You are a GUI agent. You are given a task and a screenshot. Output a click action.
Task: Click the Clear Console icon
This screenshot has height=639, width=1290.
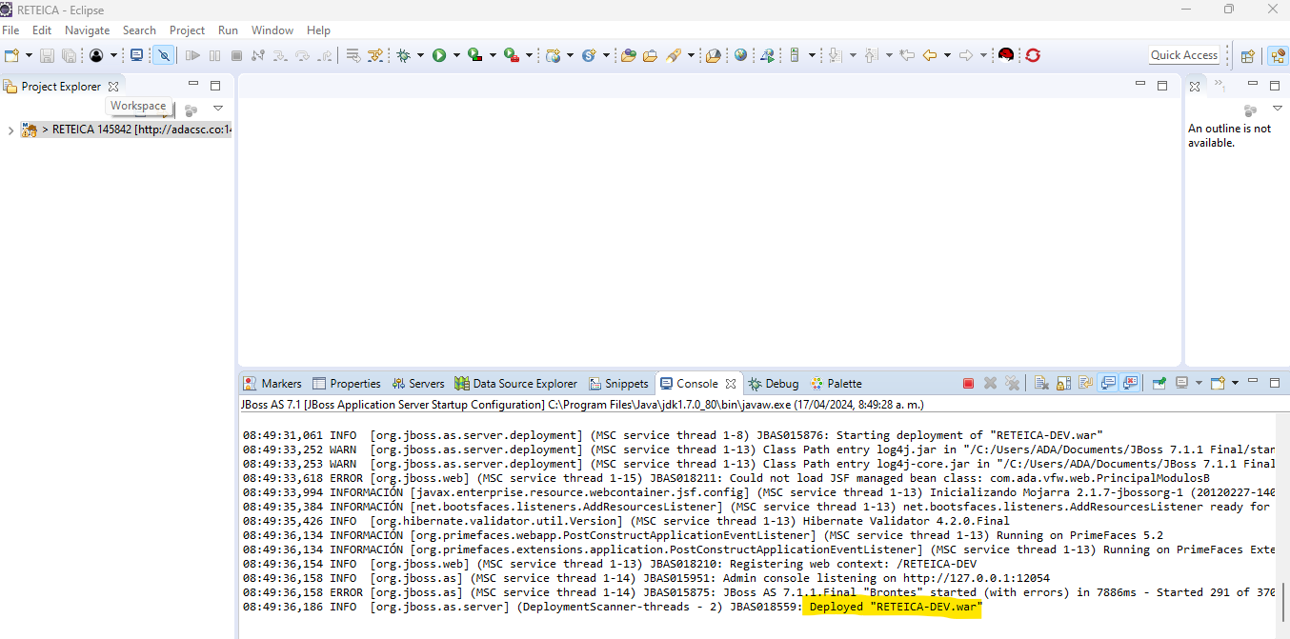(1041, 383)
